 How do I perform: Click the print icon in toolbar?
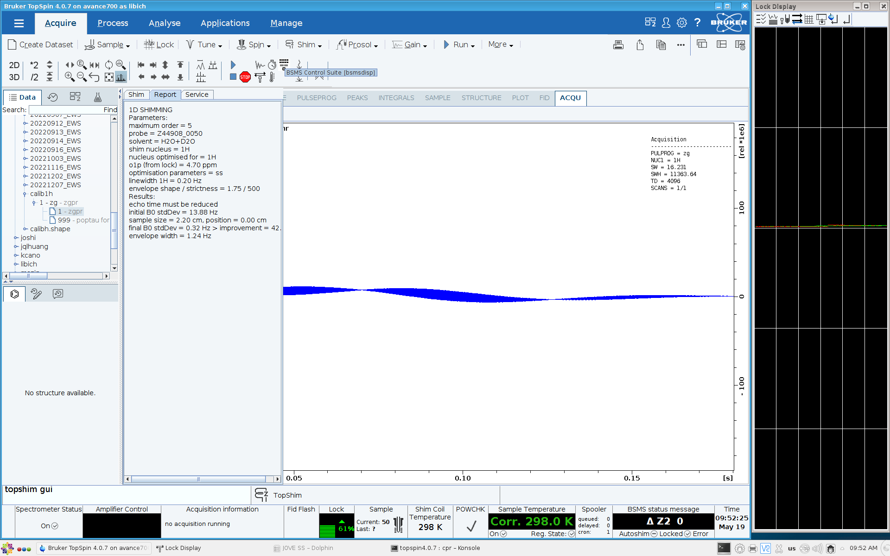point(618,45)
